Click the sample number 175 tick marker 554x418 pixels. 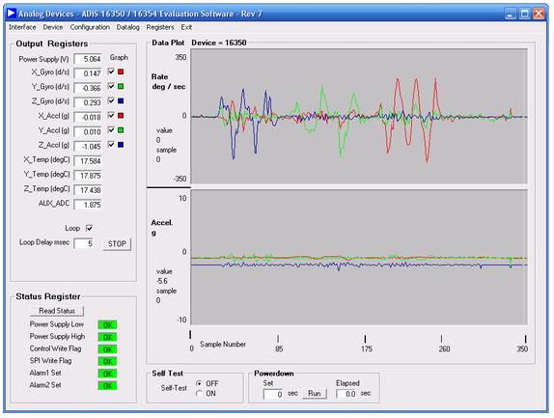[x=365, y=339]
